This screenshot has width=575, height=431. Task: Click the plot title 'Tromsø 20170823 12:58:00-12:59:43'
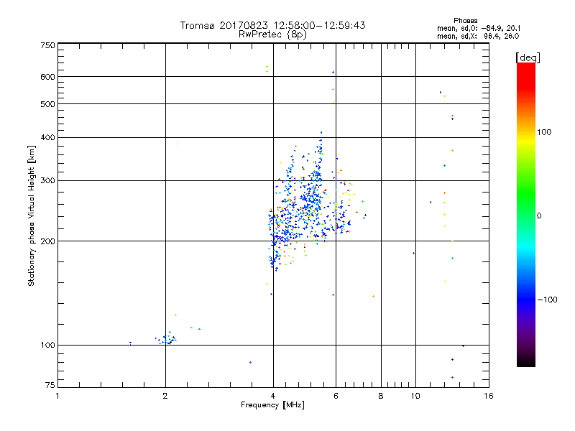coord(272,25)
